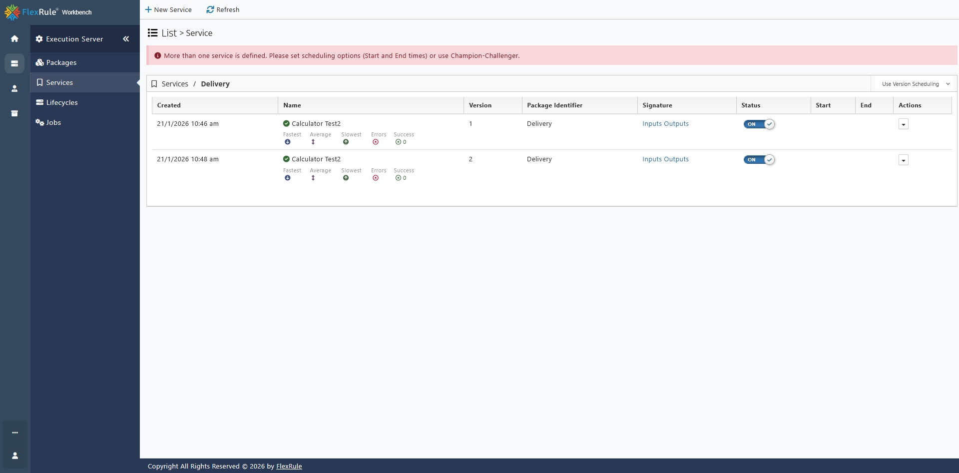The height and width of the screenshot is (473, 959).
Task: Click the 21/1/2026 10:46 am created cell
Action: point(188,123)
